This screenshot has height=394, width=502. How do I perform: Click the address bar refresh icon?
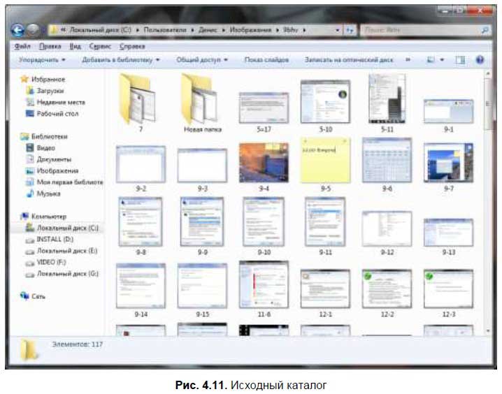(350, 30)
